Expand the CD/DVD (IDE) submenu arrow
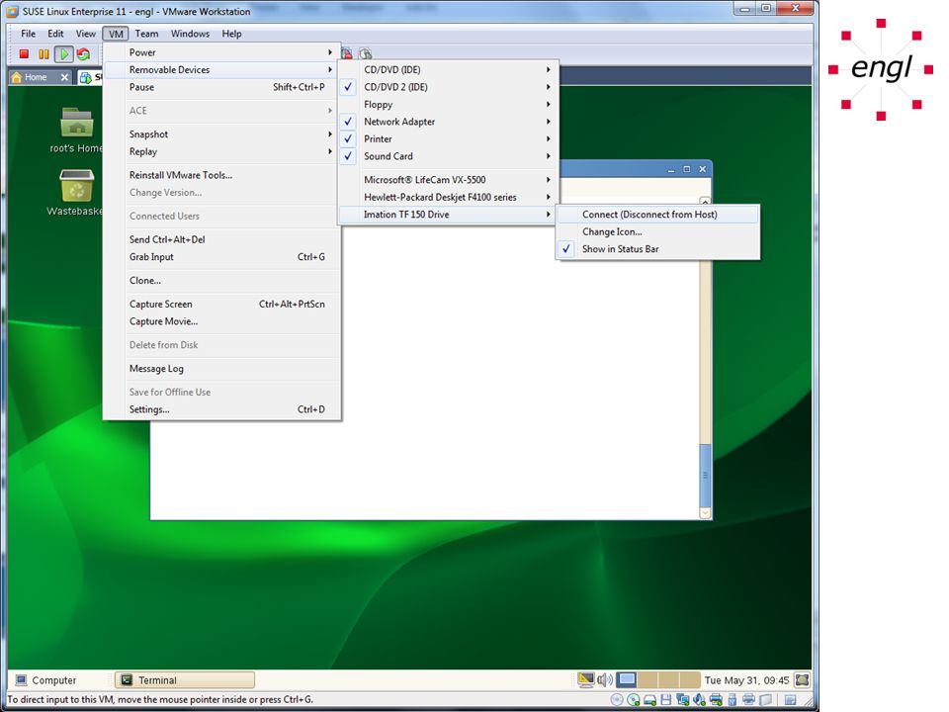Image resolution: width=949 pixels, height=712 pixels. click(x=549, y=69)
